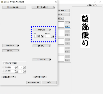Click the stepper arrows beside the 太さ field

[42, 36]
